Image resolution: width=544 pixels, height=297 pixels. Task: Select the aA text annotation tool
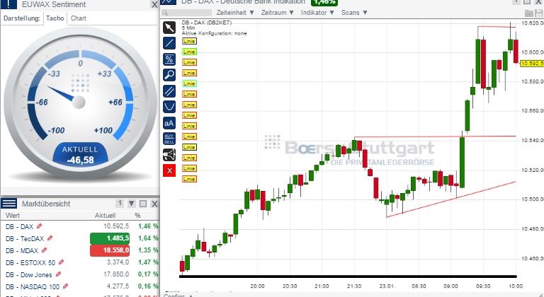click(x=169, y=122)
